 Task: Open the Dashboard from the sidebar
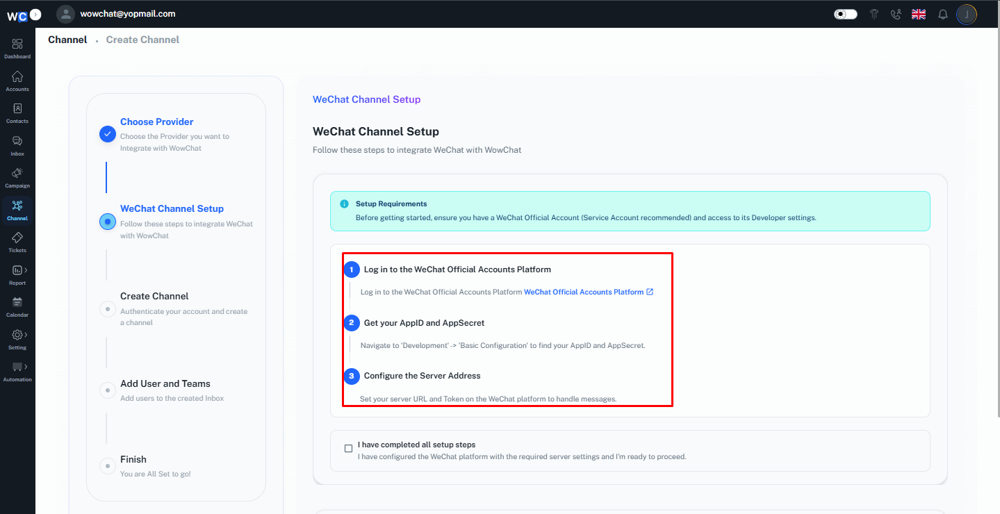tap(17, 49)
